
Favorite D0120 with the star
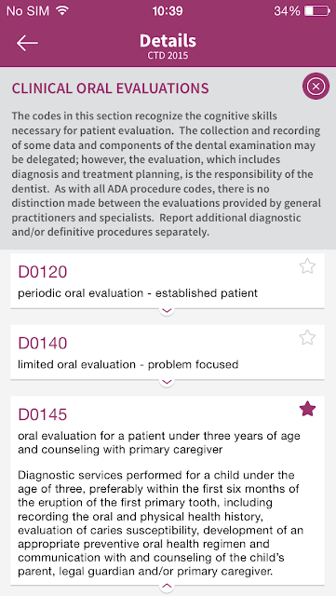point(307,266)
